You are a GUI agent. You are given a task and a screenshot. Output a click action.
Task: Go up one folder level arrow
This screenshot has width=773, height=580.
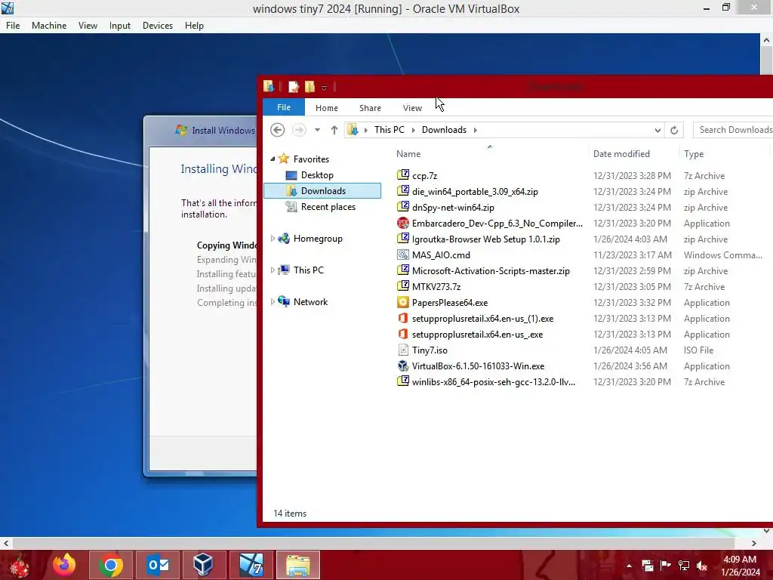coord(334,130)
